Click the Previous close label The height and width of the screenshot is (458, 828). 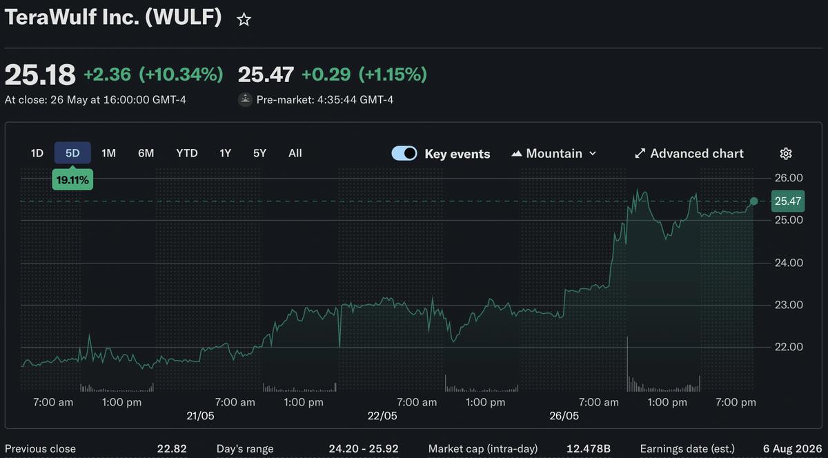pos(40,449)
